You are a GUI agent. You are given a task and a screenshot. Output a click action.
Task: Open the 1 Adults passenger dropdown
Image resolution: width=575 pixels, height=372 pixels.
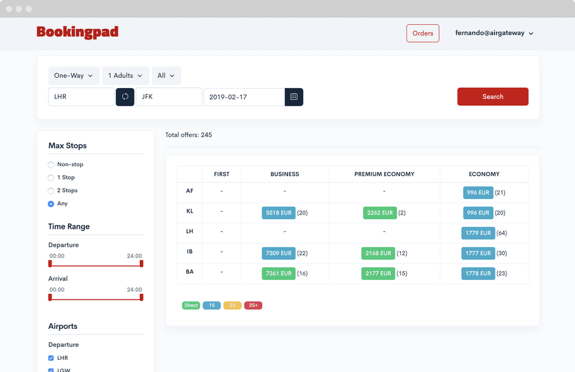125,75
